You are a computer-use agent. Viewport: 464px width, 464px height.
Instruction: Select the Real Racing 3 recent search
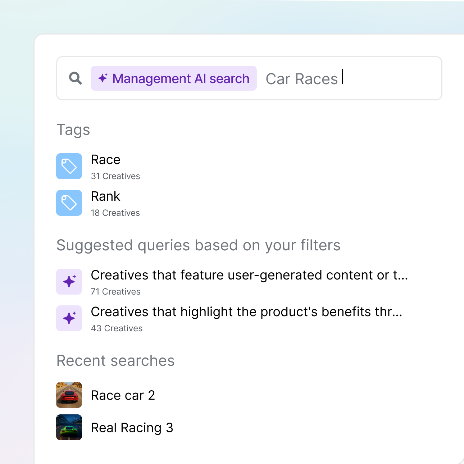pyautogui.click(x=132, y=428)
